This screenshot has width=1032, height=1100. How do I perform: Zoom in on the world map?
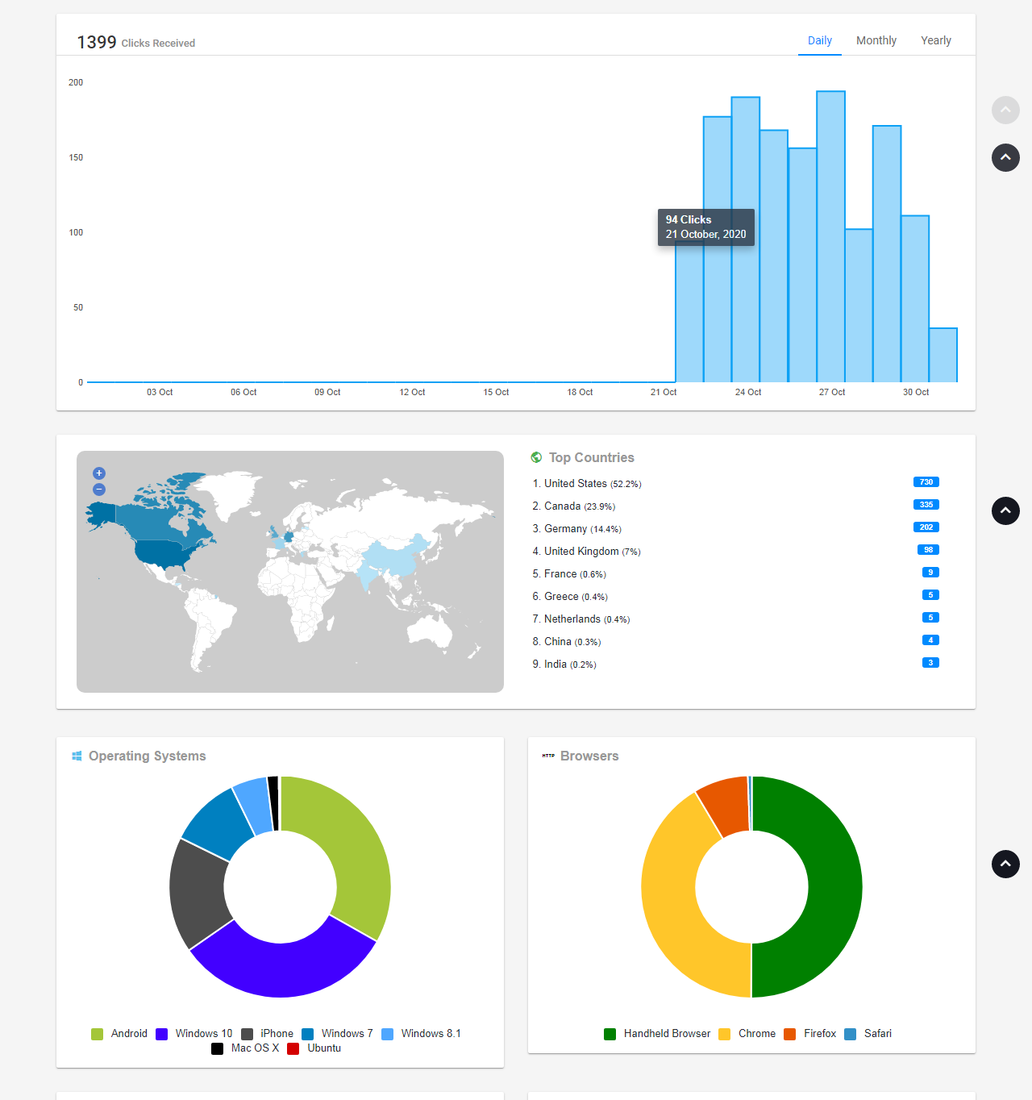click(98, 473)
